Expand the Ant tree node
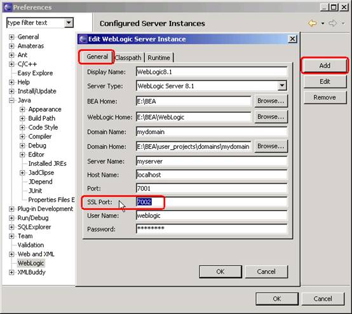Image resolution: width=352 pixels, height=314 pixels. 11,55
